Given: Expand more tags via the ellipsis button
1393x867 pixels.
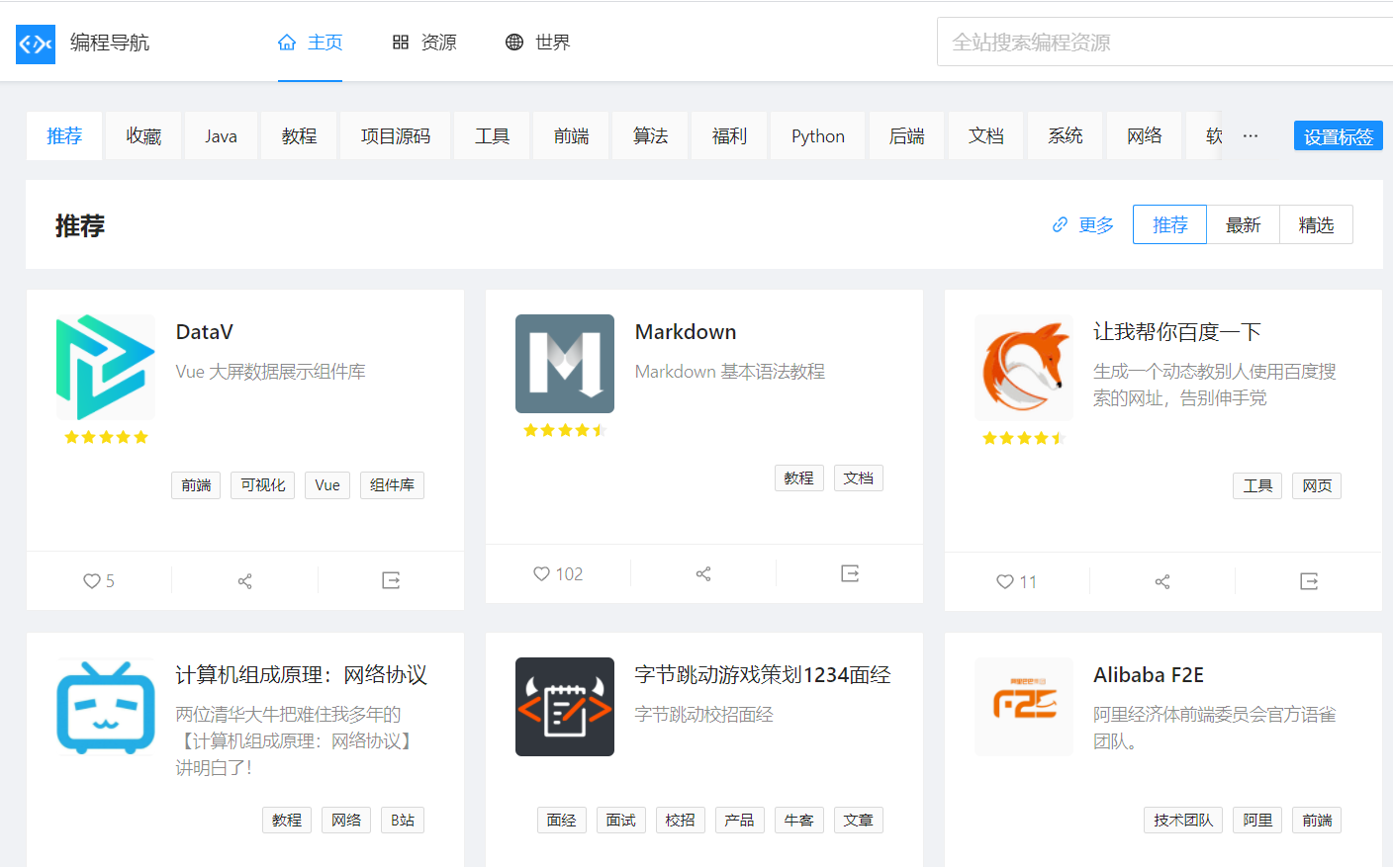Looking at the screenshot, I should pos(1250,135).
